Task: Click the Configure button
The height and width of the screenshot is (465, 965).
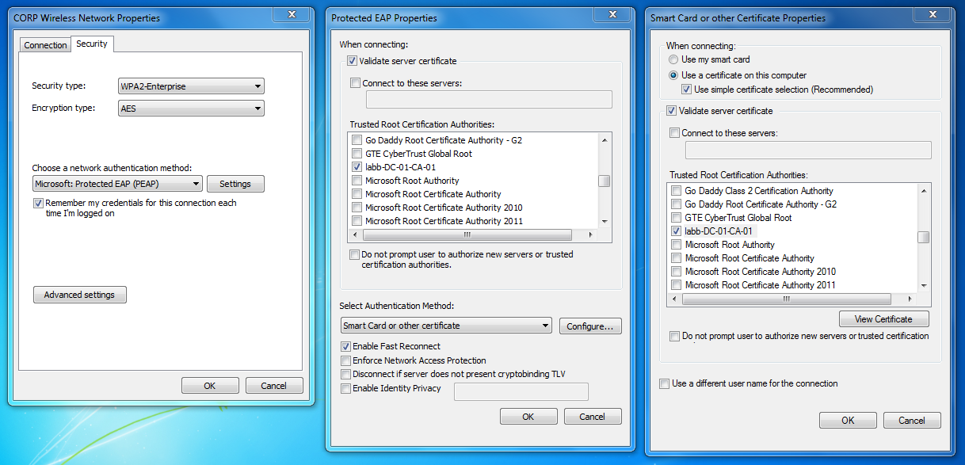Action: tap(589, 325)
